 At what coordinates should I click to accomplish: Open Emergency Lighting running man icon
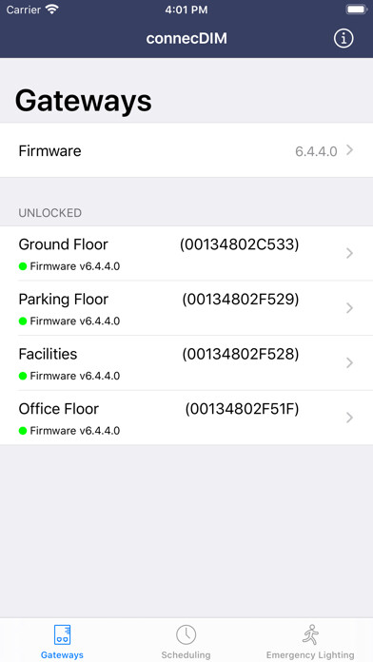pyautogui.click(x=310, y=635)
